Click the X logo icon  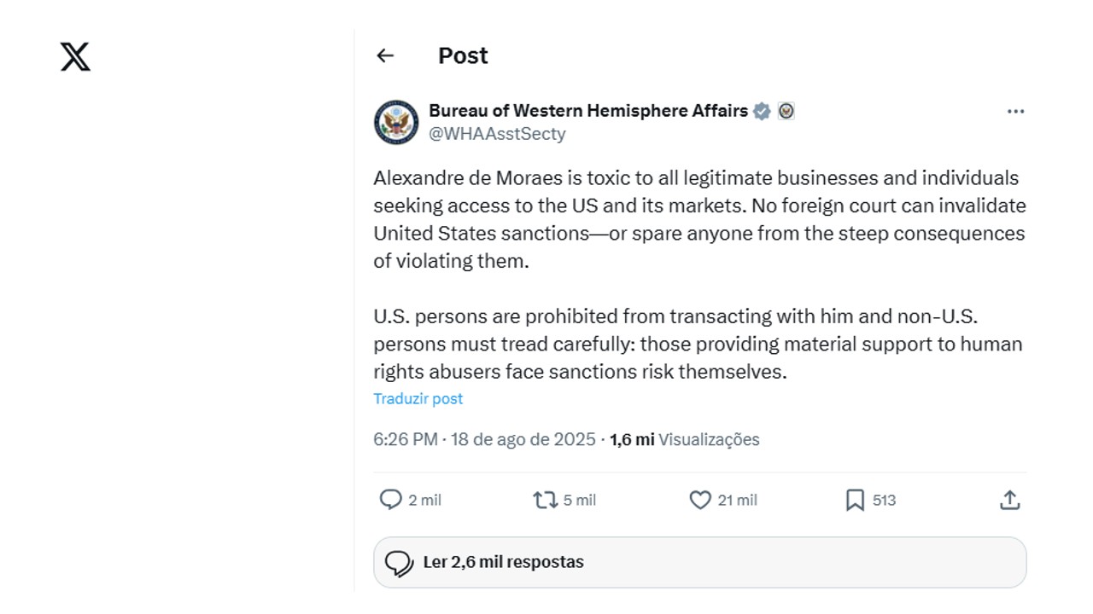75,56
